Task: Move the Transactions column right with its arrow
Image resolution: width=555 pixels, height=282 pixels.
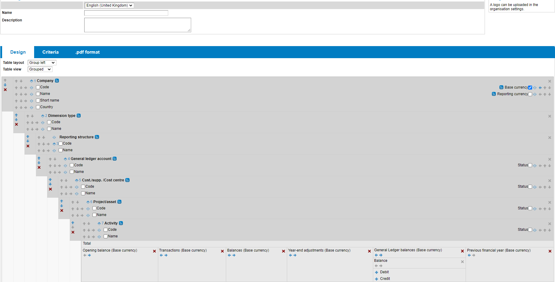Action: [x=166, y=255]
